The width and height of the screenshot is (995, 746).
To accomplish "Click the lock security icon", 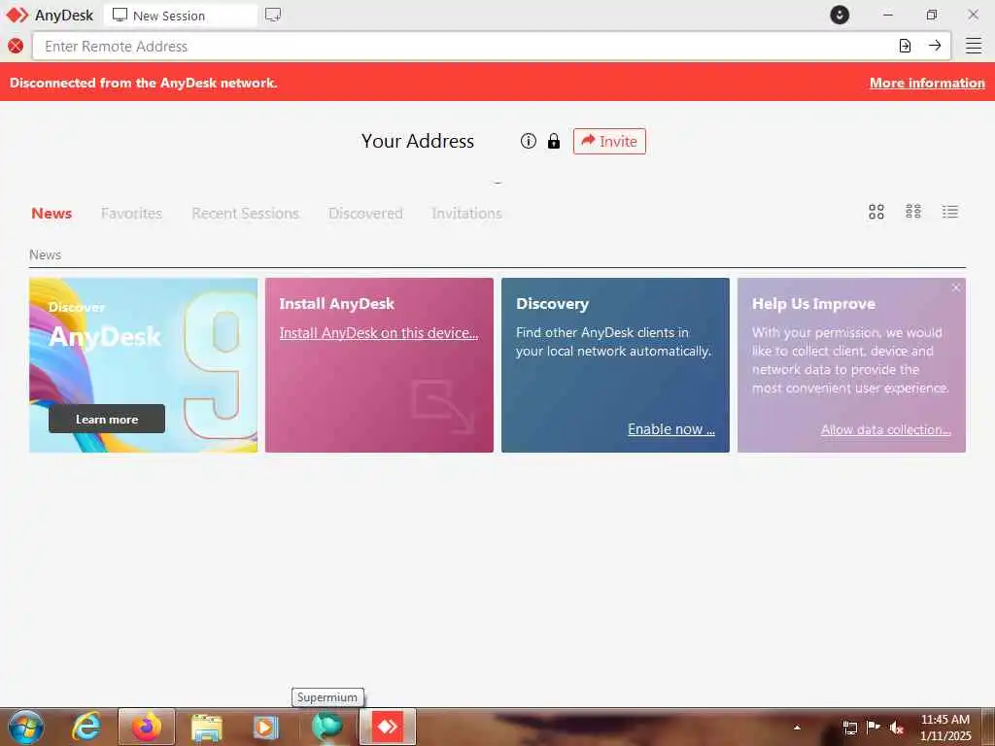I will tap(553, 141).
